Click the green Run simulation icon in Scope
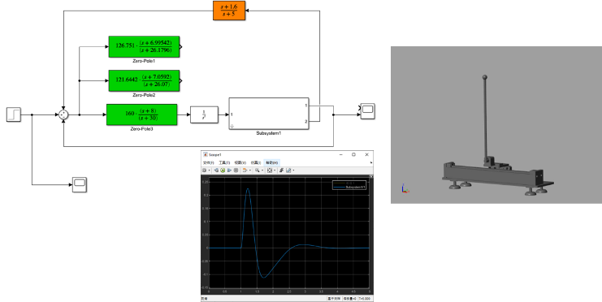The image size is (602, 302). click(x=223, y=170)
